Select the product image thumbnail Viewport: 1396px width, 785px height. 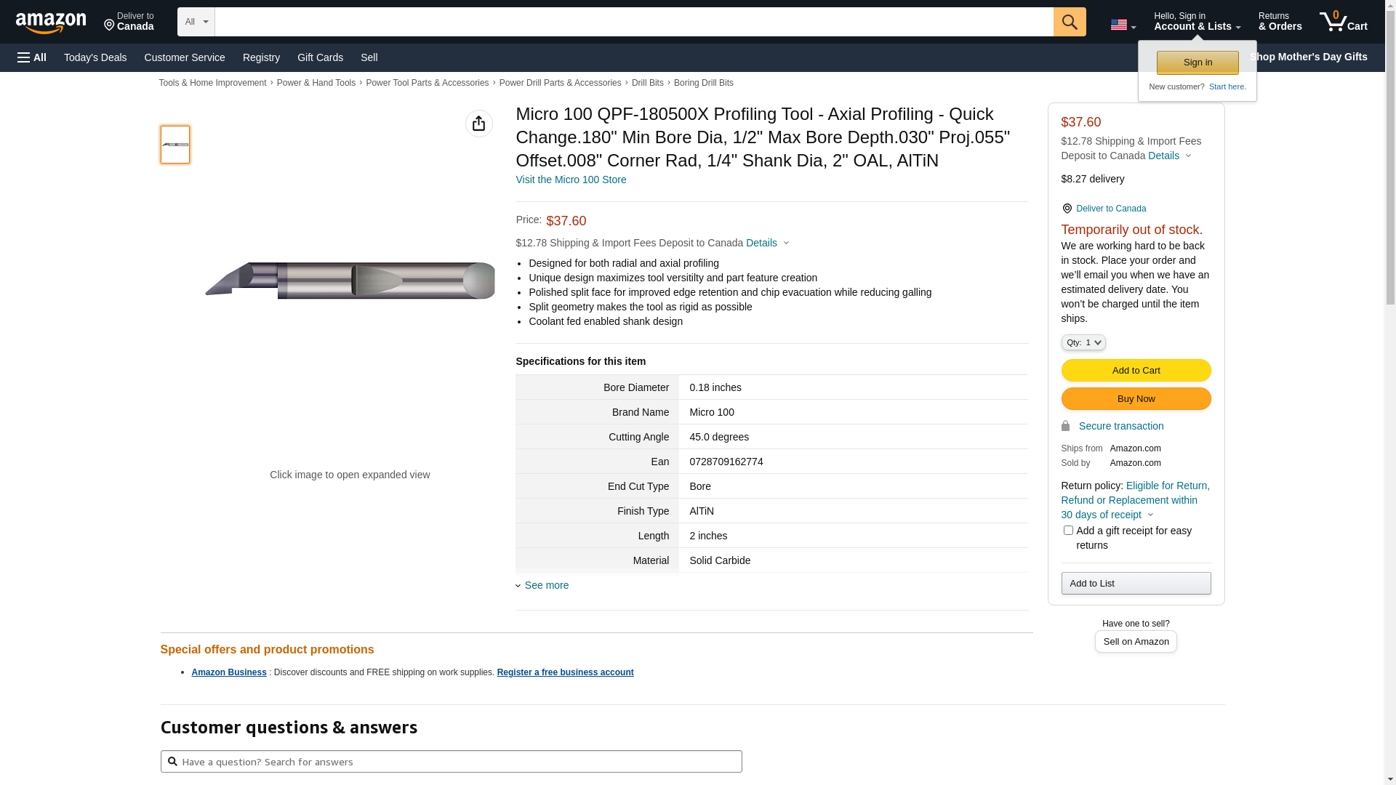(x=175, y=145)
